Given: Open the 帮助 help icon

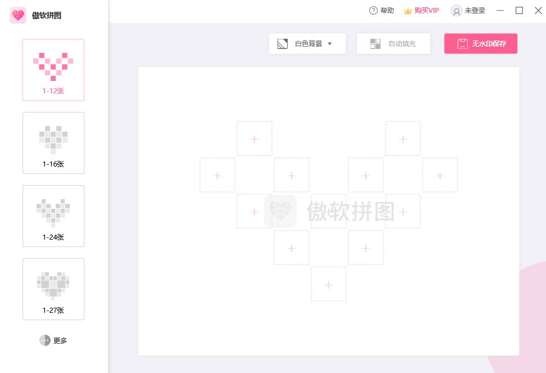Looking at the screenshot, I should (x=373, y=10).
